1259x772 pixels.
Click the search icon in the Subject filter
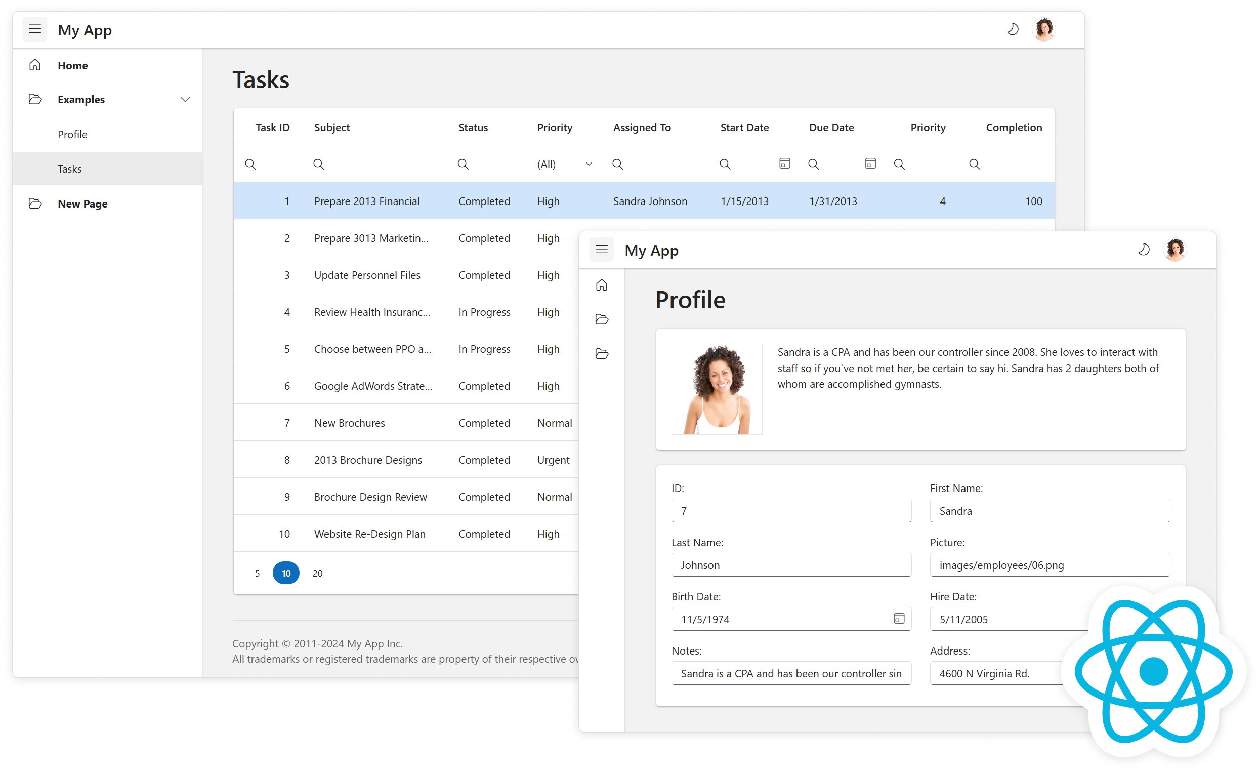[x=318, y=164]
